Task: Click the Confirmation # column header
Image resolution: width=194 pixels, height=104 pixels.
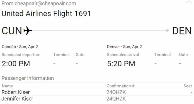Action: [120, 86]
